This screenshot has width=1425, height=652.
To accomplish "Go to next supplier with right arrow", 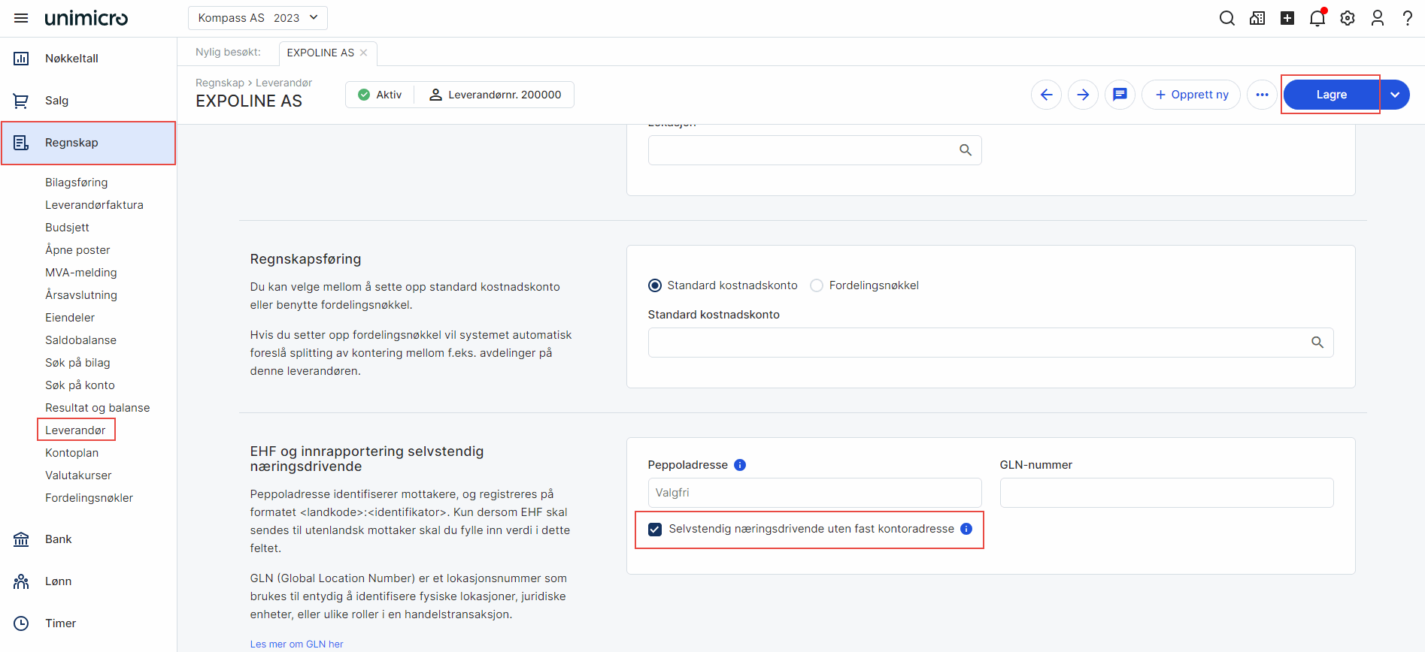I will pyautogui.click(x=1083, y=95).
